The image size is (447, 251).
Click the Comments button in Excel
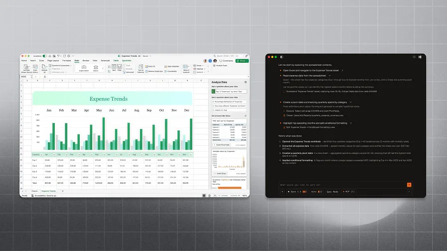(x=226, y=61)
